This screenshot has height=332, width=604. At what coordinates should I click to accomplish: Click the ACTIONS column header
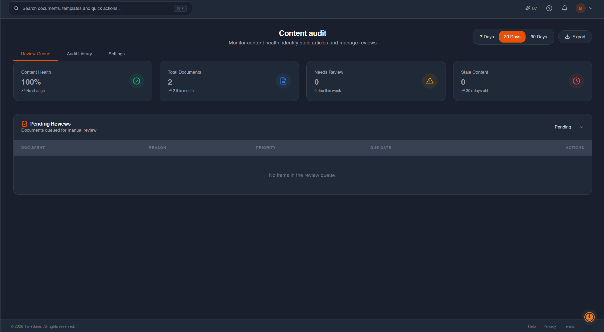[x=575, y=148]
